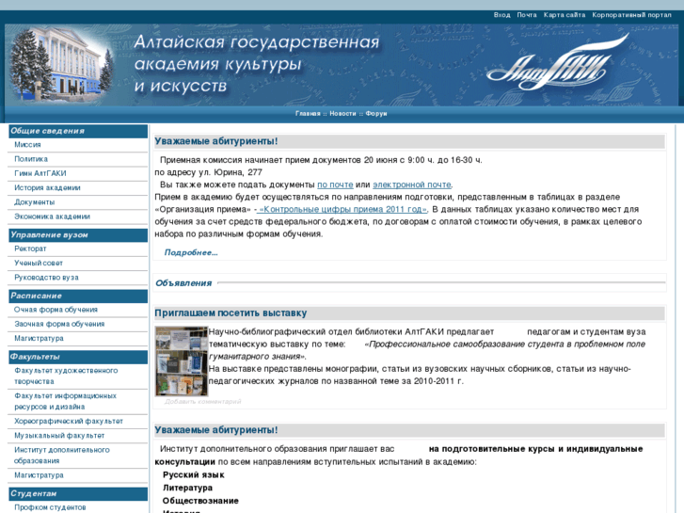The image size is (684, 513).
Task: Open Корпоративный портал link
Action: coord(631,15)
